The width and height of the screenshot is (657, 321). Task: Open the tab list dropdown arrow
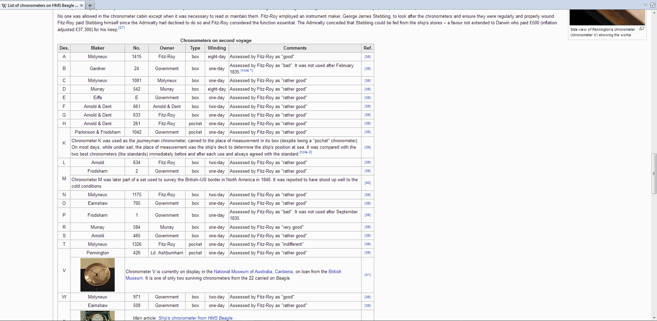point(645,5)
